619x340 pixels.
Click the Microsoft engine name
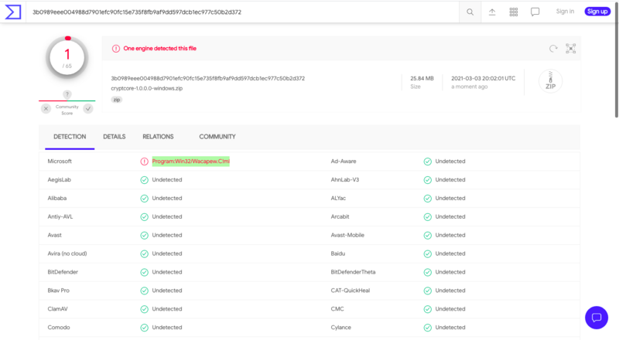60,161
